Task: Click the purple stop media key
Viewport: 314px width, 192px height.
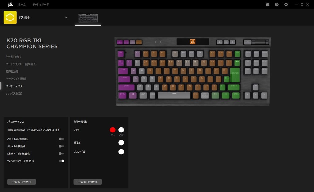Action: [120, 42]
